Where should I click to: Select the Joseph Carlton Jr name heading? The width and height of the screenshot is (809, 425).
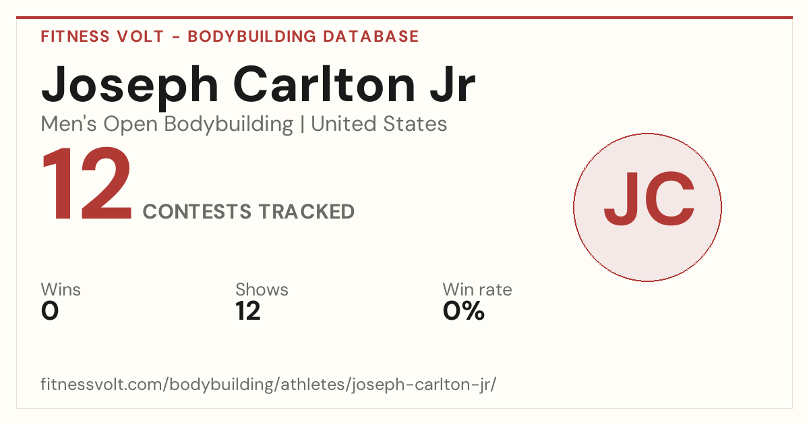(258, 85)
